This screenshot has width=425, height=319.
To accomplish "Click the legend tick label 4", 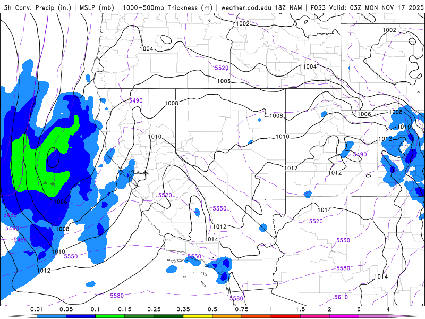I will coord(388,309).
